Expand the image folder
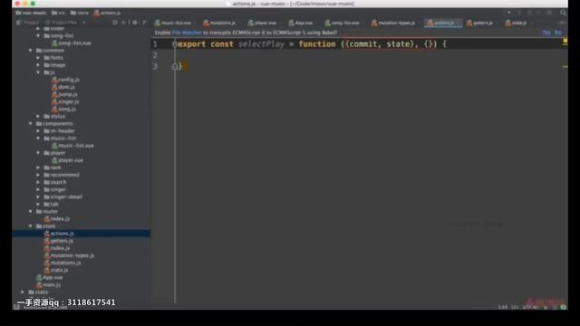Viewport: 580px width, 326px height. pyautogui.click(x=38, y=65)
